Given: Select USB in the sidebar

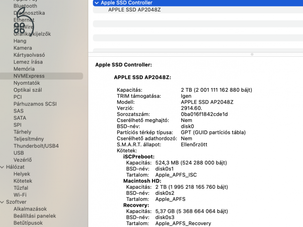Looking at the screenshot, I should click(19, 153).
